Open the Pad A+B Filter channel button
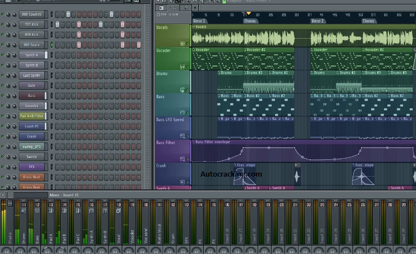The height and width of the screenshot is (254, 416). click(31, 116)
